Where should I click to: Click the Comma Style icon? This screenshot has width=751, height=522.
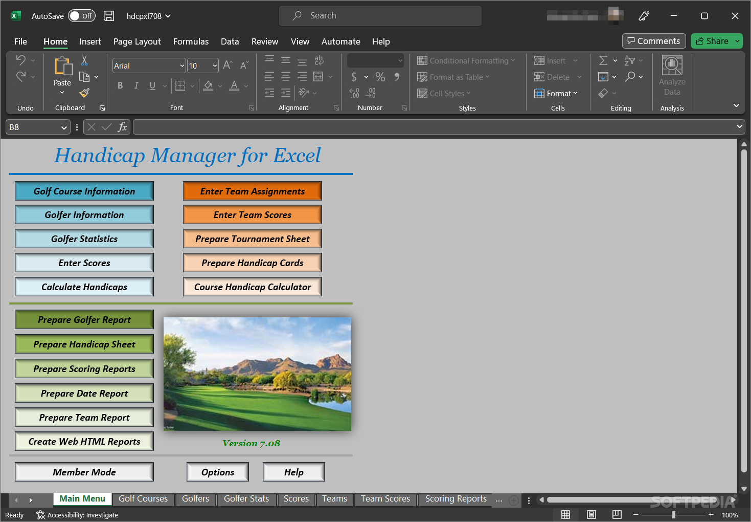pyautogui.click(x=397, y=77)
